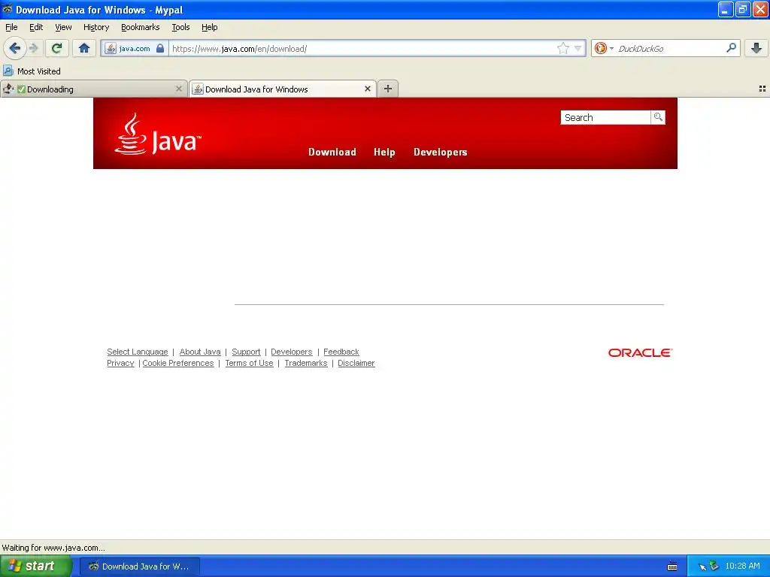770x577 pixels.
Task: Minimize the Mypal browser window
Action: (726, 9)
